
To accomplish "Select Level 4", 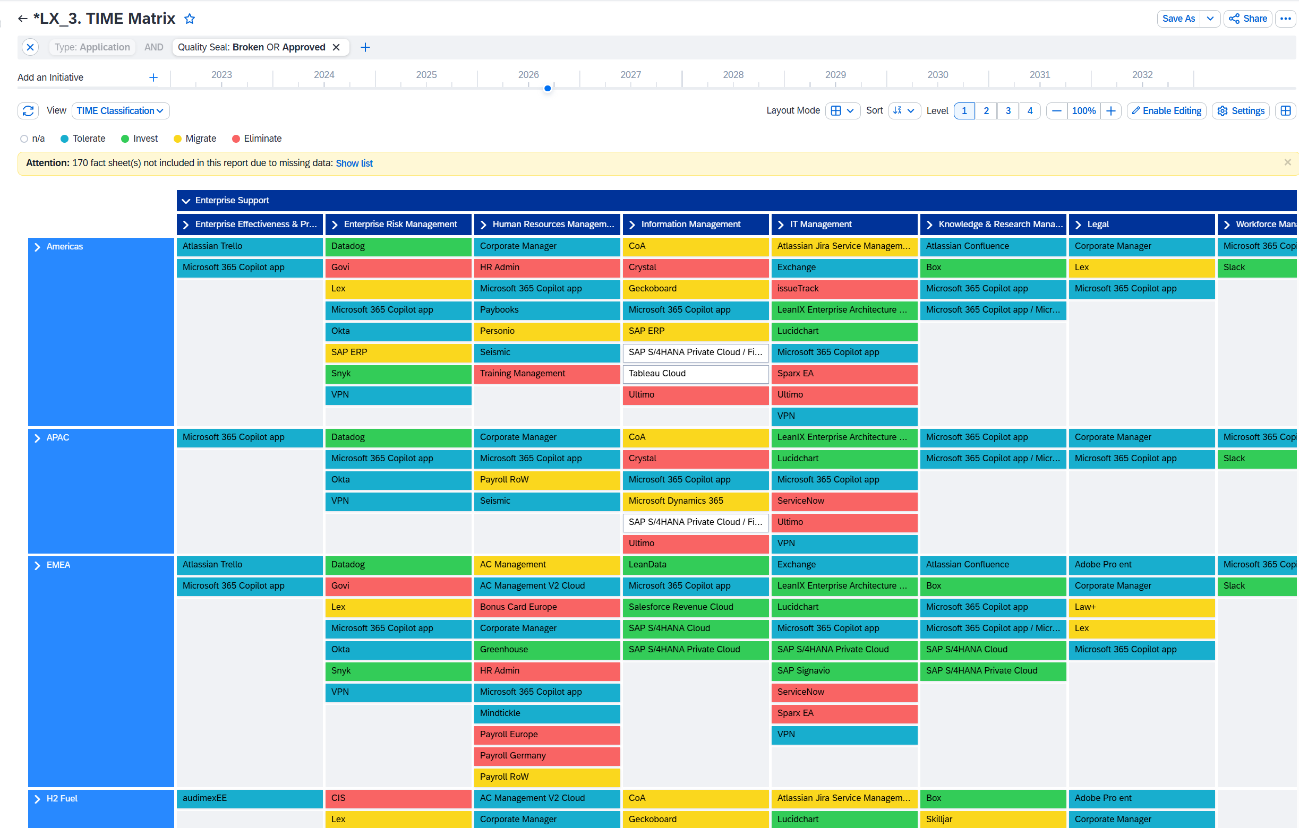I will click(x=1030, y=110).
